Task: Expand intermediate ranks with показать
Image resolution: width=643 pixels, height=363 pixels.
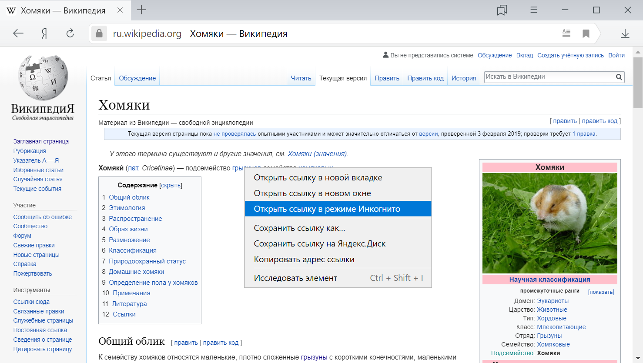Action: (601, 292)
